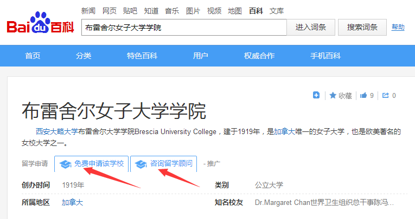
Task: Open the 分类 menu item
Action: [84, 56]
